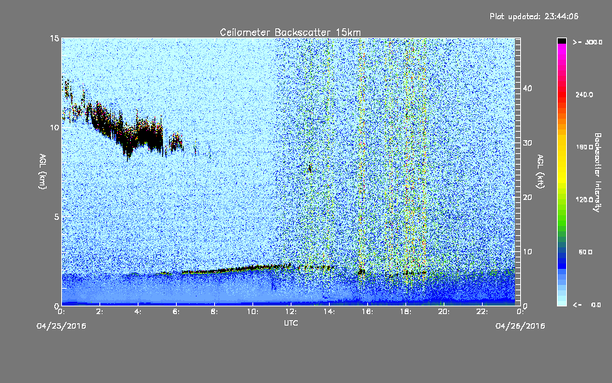Click the 15 km tick label on left axis
The width and height of the screenshot is (612, 383).
(x=54, y=38)
